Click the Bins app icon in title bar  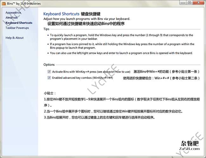tap(4, 3)
